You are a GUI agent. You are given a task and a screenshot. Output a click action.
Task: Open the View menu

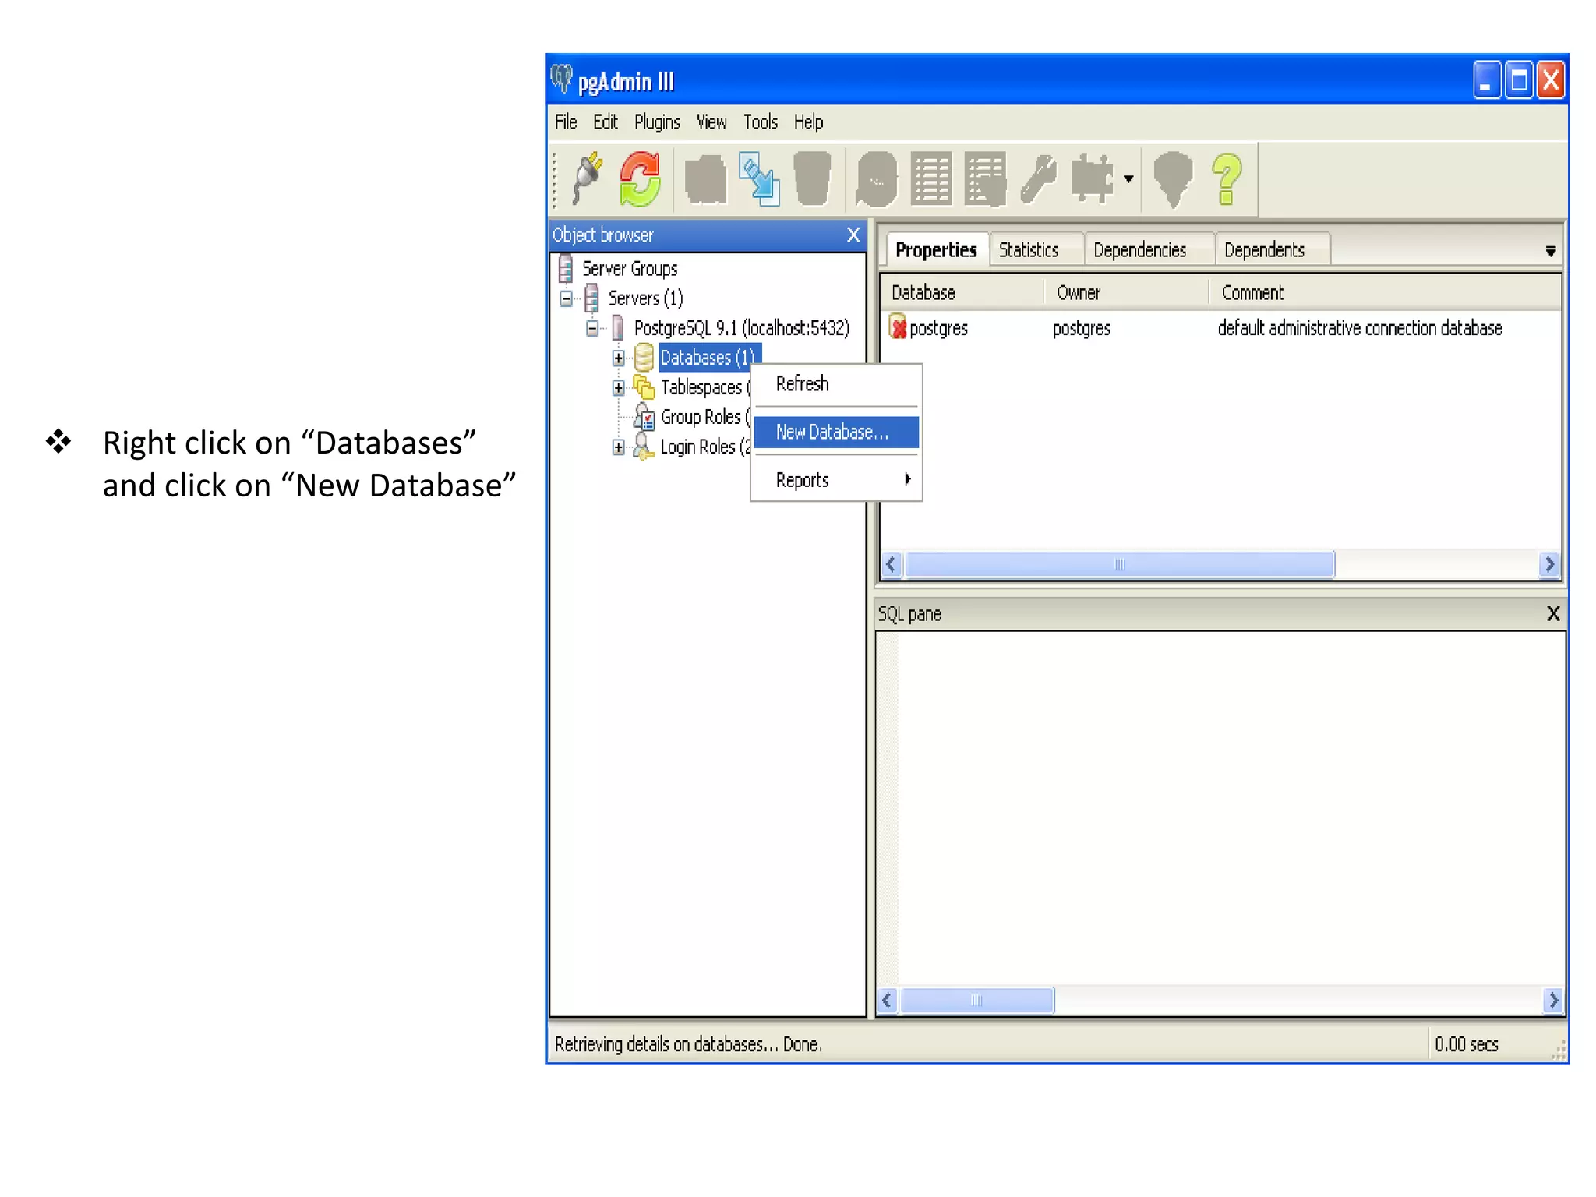point(711,122)
